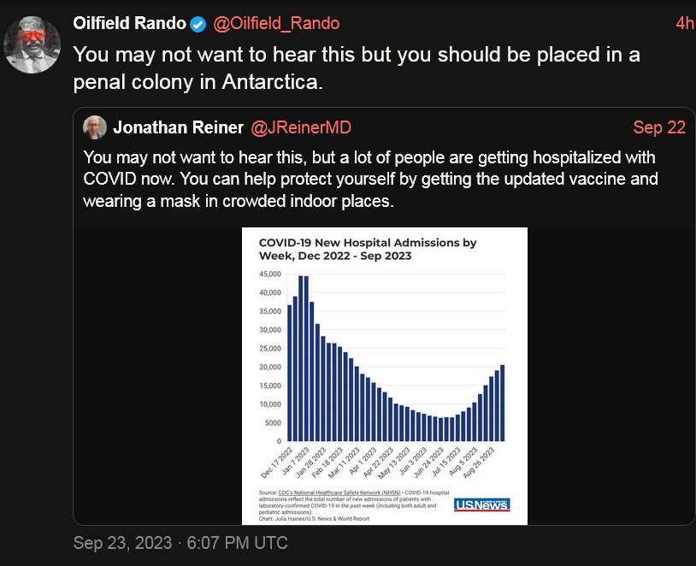Open the @JReinerMD handle link
This screenshot has height=566, width=696.
point(301,127)
